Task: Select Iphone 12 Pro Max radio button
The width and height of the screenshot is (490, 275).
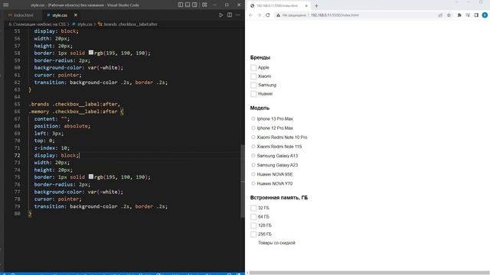Action: click(x=253, y=128)
